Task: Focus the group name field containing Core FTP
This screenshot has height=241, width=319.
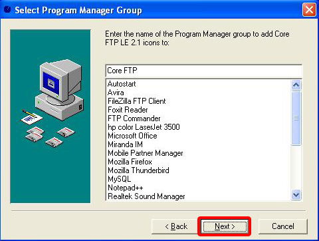Action: click(203, 71)
